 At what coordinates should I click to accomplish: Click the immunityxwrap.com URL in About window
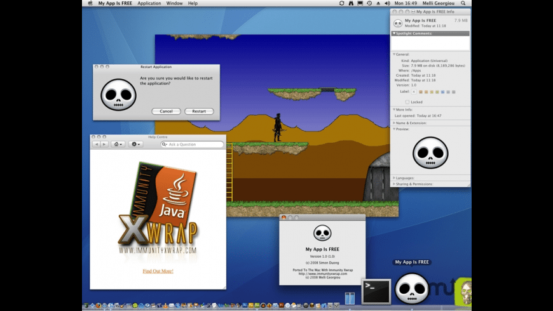point(323,274)
